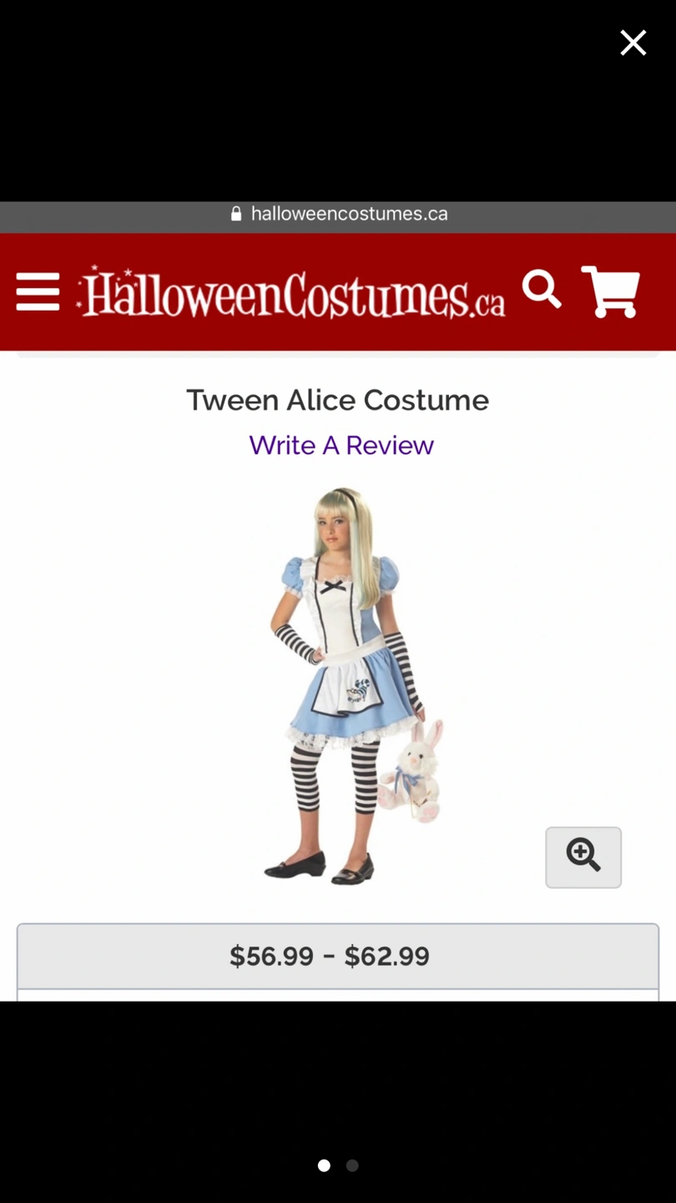Click the Tween Alice Costume title
This screenshot has width=676, height=1203.
338,400
